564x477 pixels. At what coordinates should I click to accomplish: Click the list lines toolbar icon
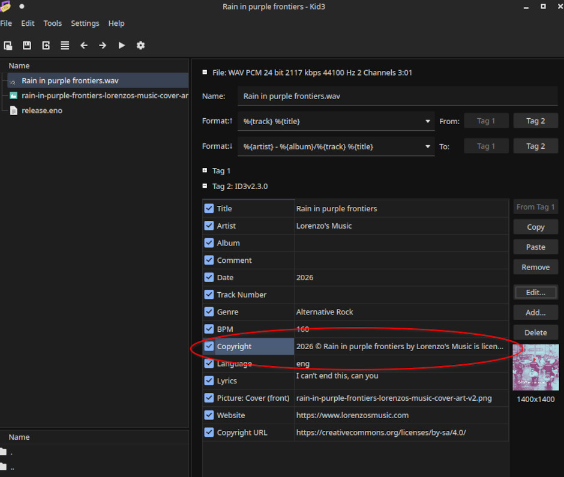tap(65, 46)
